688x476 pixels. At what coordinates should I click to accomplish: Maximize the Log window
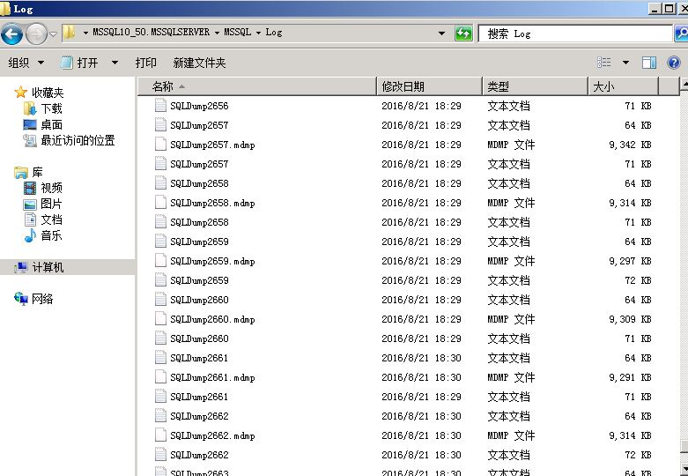[670, 8]
